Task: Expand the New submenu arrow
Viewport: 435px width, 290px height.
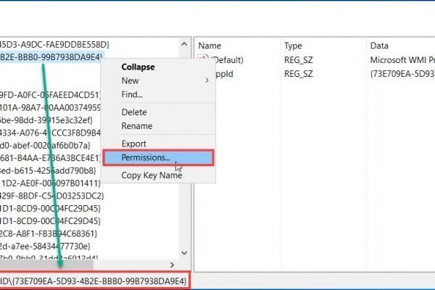Action: 207,80
